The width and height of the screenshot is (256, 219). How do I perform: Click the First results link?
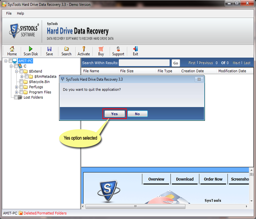coord(192,63)
